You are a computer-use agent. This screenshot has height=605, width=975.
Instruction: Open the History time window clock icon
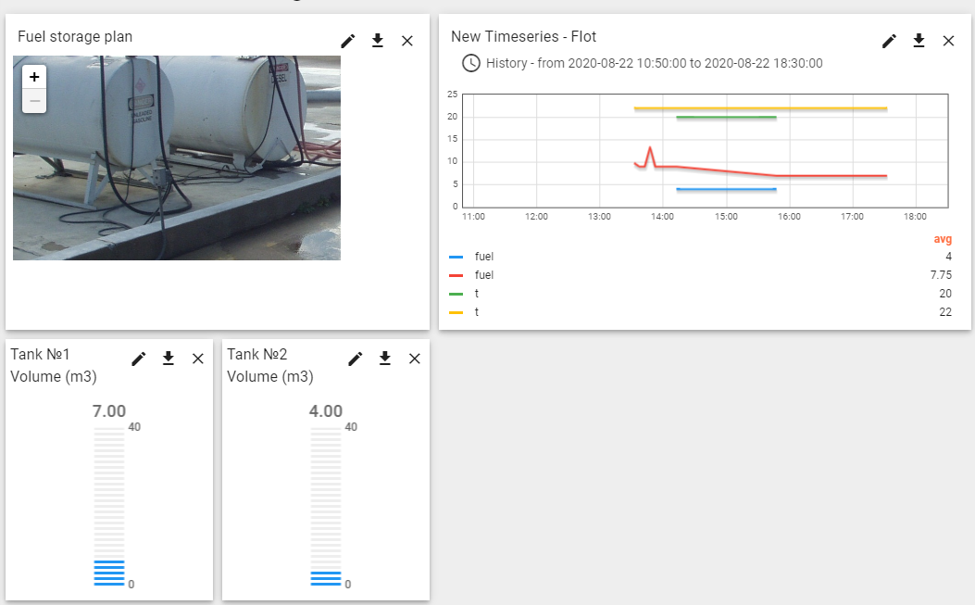click(471, 63)
